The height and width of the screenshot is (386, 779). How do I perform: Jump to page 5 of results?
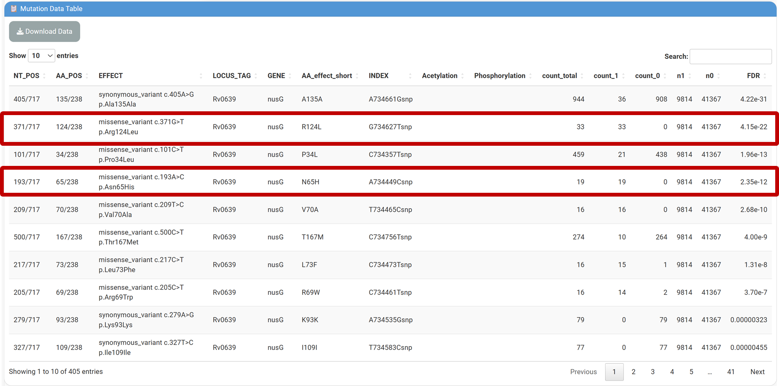pyautogui.click(x=691, y=372)
